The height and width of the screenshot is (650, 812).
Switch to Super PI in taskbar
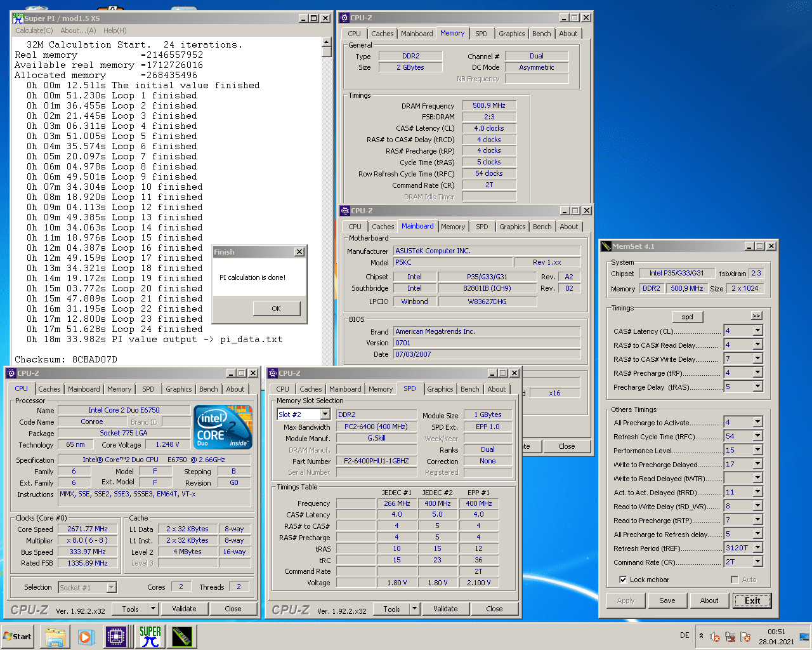(x=150, y=636)
